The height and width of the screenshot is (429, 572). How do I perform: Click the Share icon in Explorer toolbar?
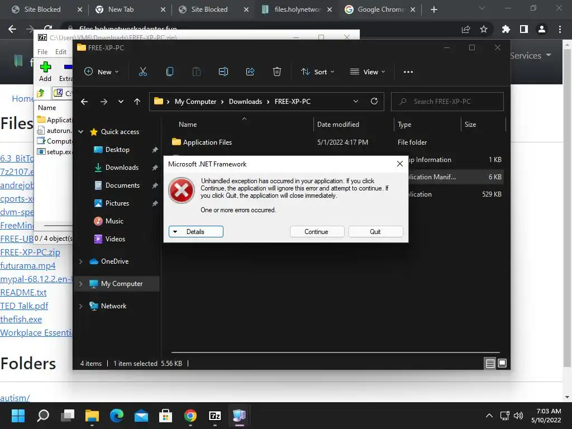pyautogui.click(x=250, y=72)
